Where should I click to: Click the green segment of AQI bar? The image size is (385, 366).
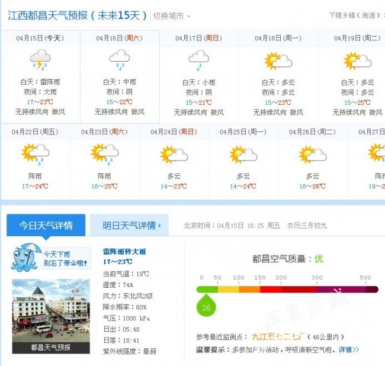pos(207,290)
